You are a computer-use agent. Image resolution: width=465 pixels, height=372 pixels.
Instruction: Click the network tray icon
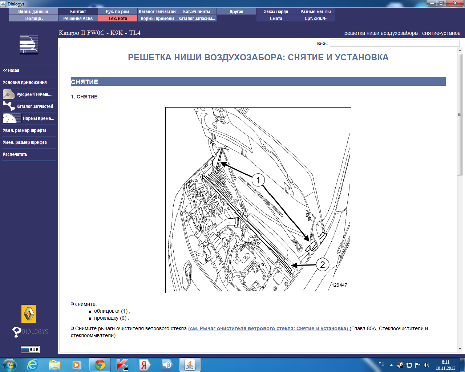pyautogui.click(x=409, y=365)
